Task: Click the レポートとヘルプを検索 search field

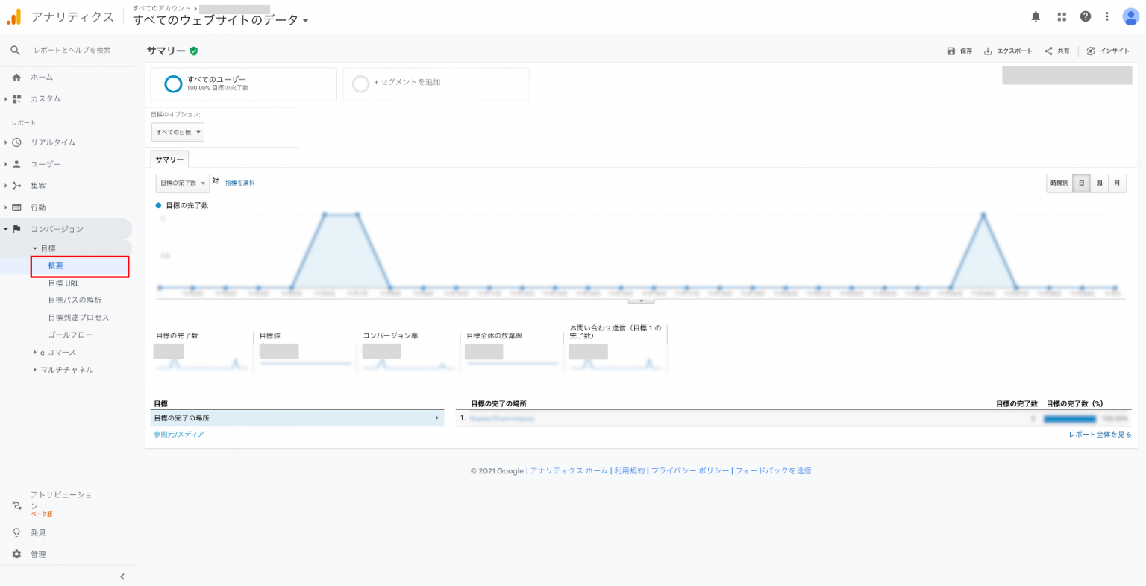Action: (72, 50)
